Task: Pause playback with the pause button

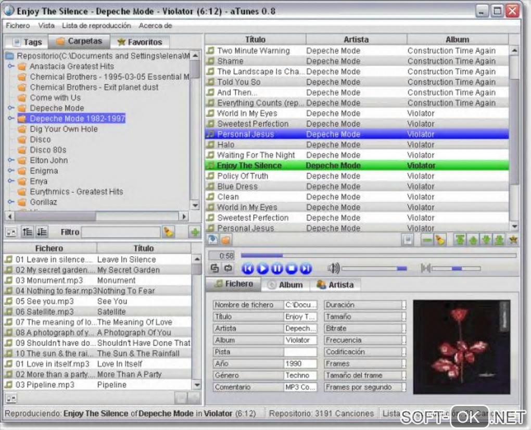Action: coord(276,269)
